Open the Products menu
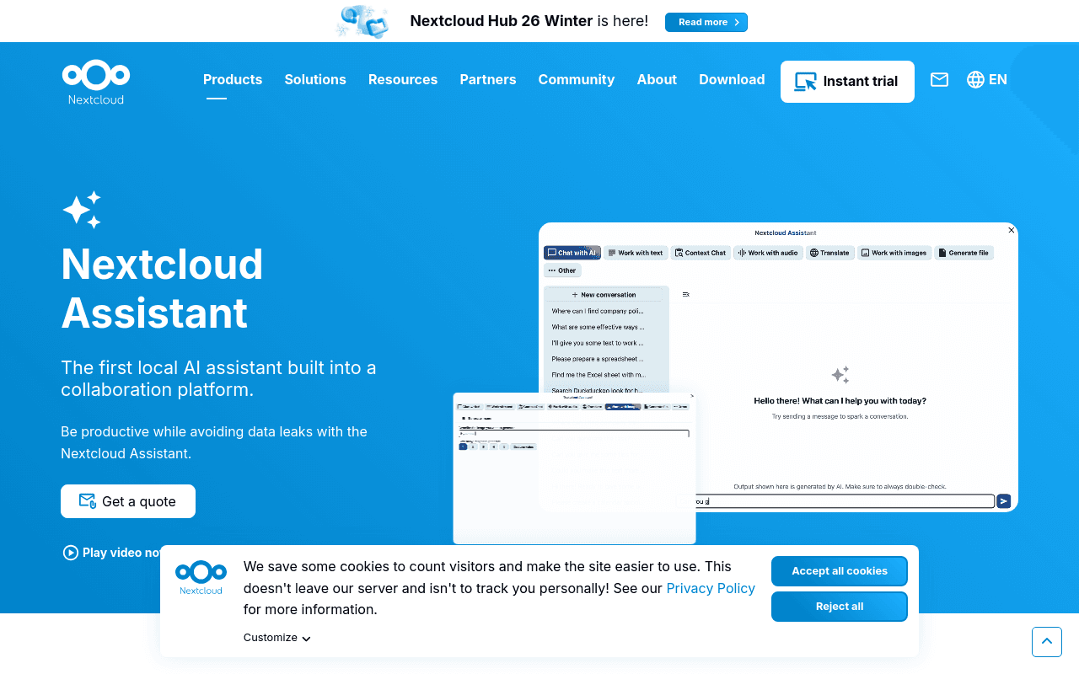Viewport: 1079px width, 674px height. (233, 79)
